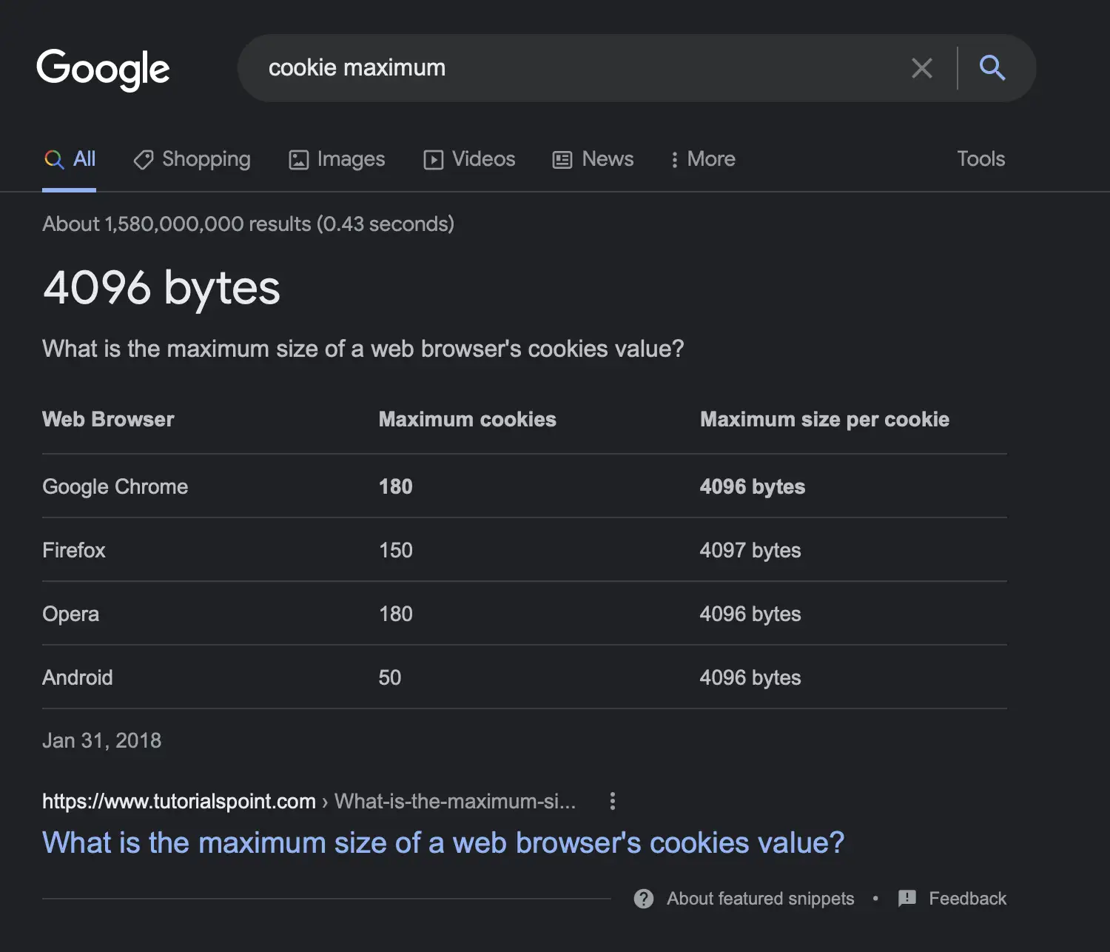The width and height of the screenshot is (1110, 952).
Task: Open the Videos tab
Action: click(x=469, y=159)
